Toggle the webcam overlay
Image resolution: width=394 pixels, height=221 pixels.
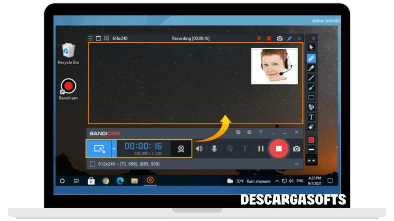[181, 148]
